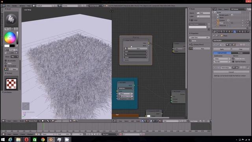This screenshot has height=142, width=252.
Task: Click the brush preview sphere thumbnail
Action: click(11, 19)
